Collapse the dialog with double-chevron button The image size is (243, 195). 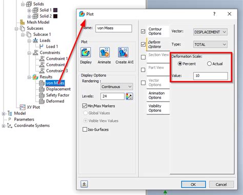coord(84,184)
